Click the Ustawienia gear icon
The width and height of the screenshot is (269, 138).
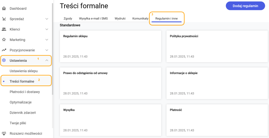pos(4,61)
